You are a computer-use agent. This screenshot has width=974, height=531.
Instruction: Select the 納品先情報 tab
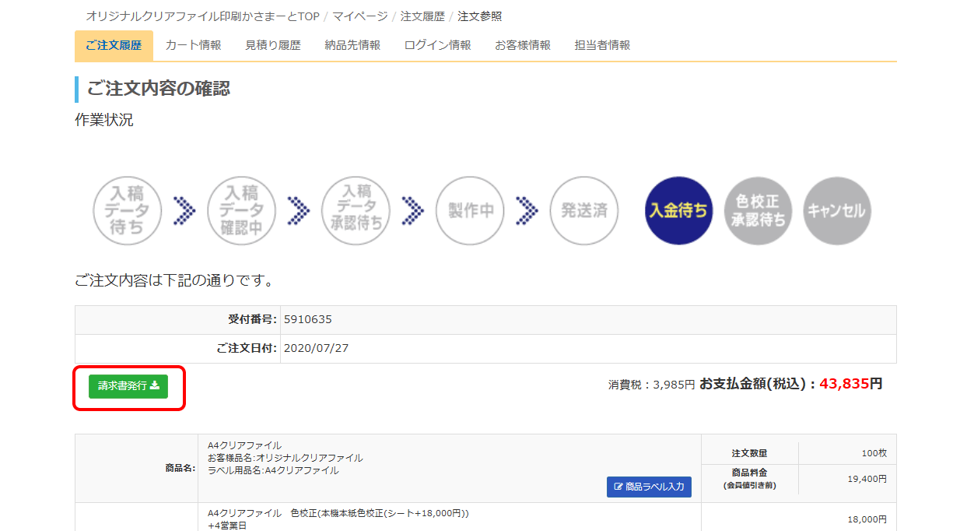[352, 45]
